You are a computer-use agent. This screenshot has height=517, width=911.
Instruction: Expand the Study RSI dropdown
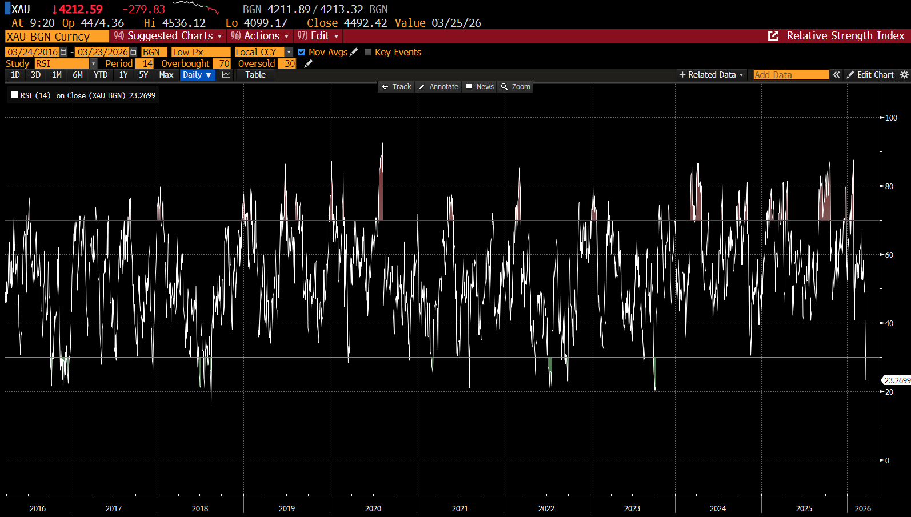click(x=93, y=63)
